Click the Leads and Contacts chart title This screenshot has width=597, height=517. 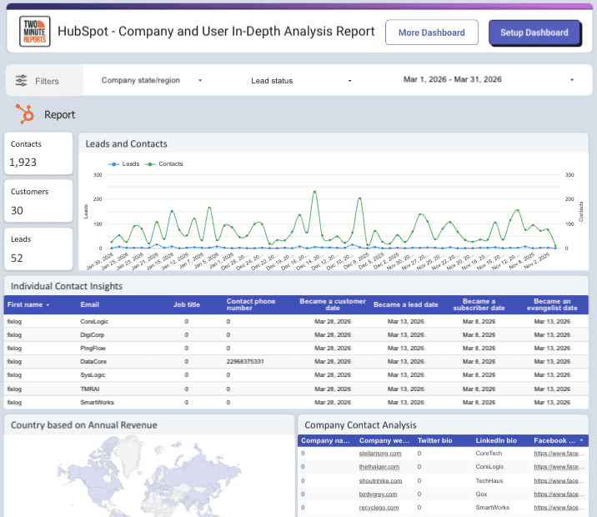coord(126,144)
